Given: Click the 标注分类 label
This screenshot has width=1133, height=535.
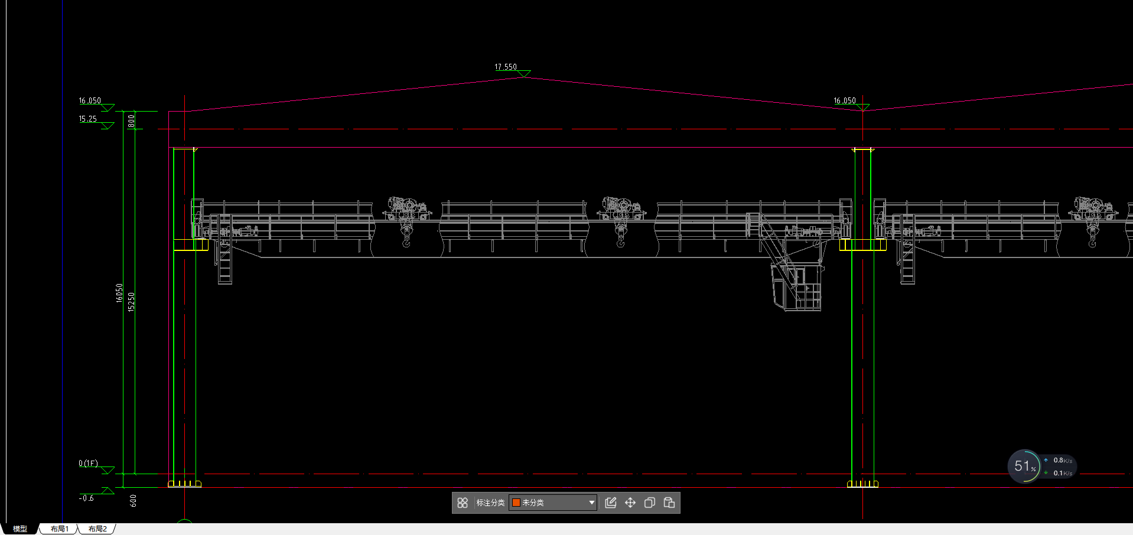Looking at the screenshot, I should (x=490, y=503).
